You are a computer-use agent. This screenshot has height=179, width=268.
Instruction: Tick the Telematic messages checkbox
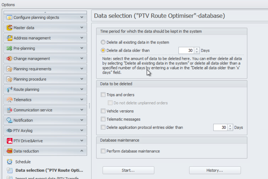coord(103,119)
